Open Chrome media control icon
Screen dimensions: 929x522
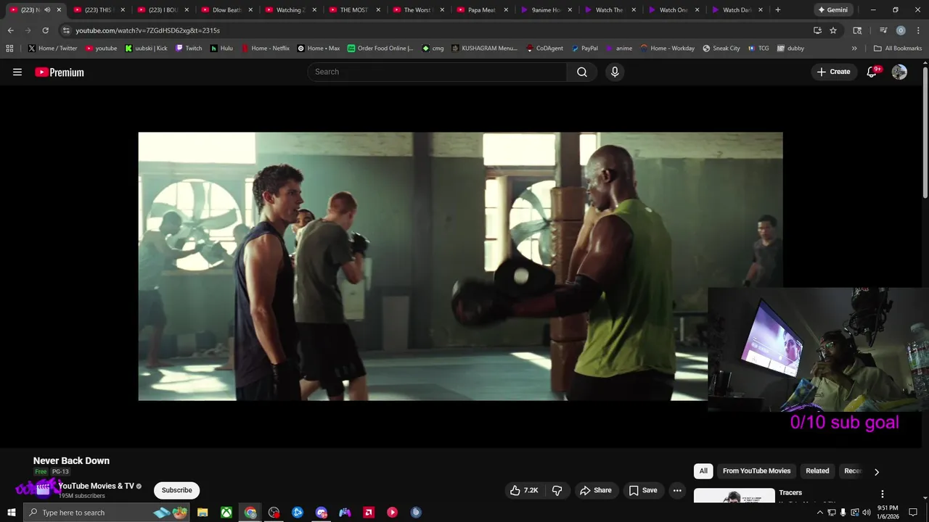pos(883,30)
